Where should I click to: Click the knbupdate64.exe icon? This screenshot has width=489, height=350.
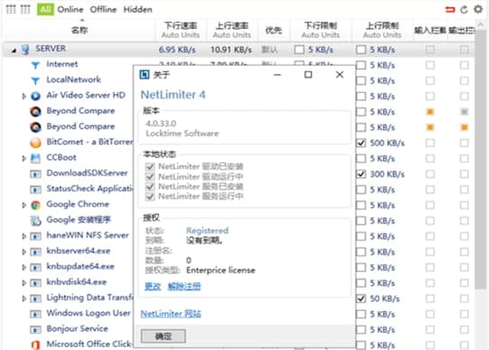[x=35, y=268]
